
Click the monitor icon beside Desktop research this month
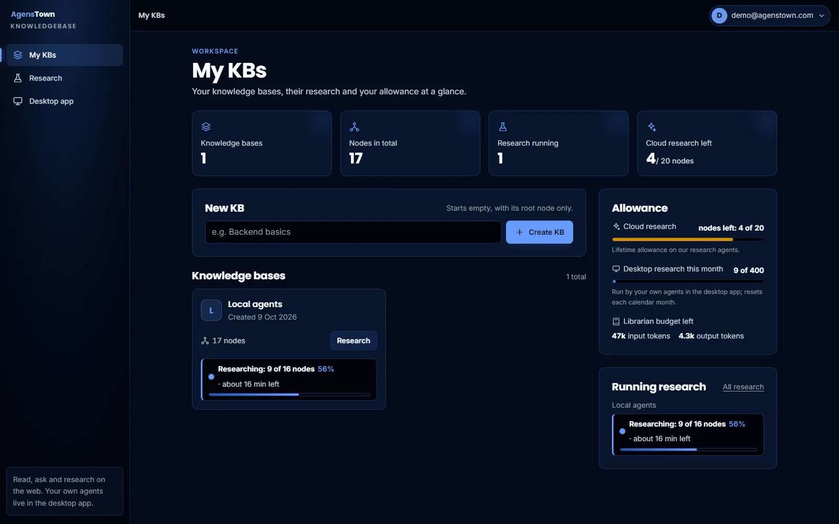(616, 269)
